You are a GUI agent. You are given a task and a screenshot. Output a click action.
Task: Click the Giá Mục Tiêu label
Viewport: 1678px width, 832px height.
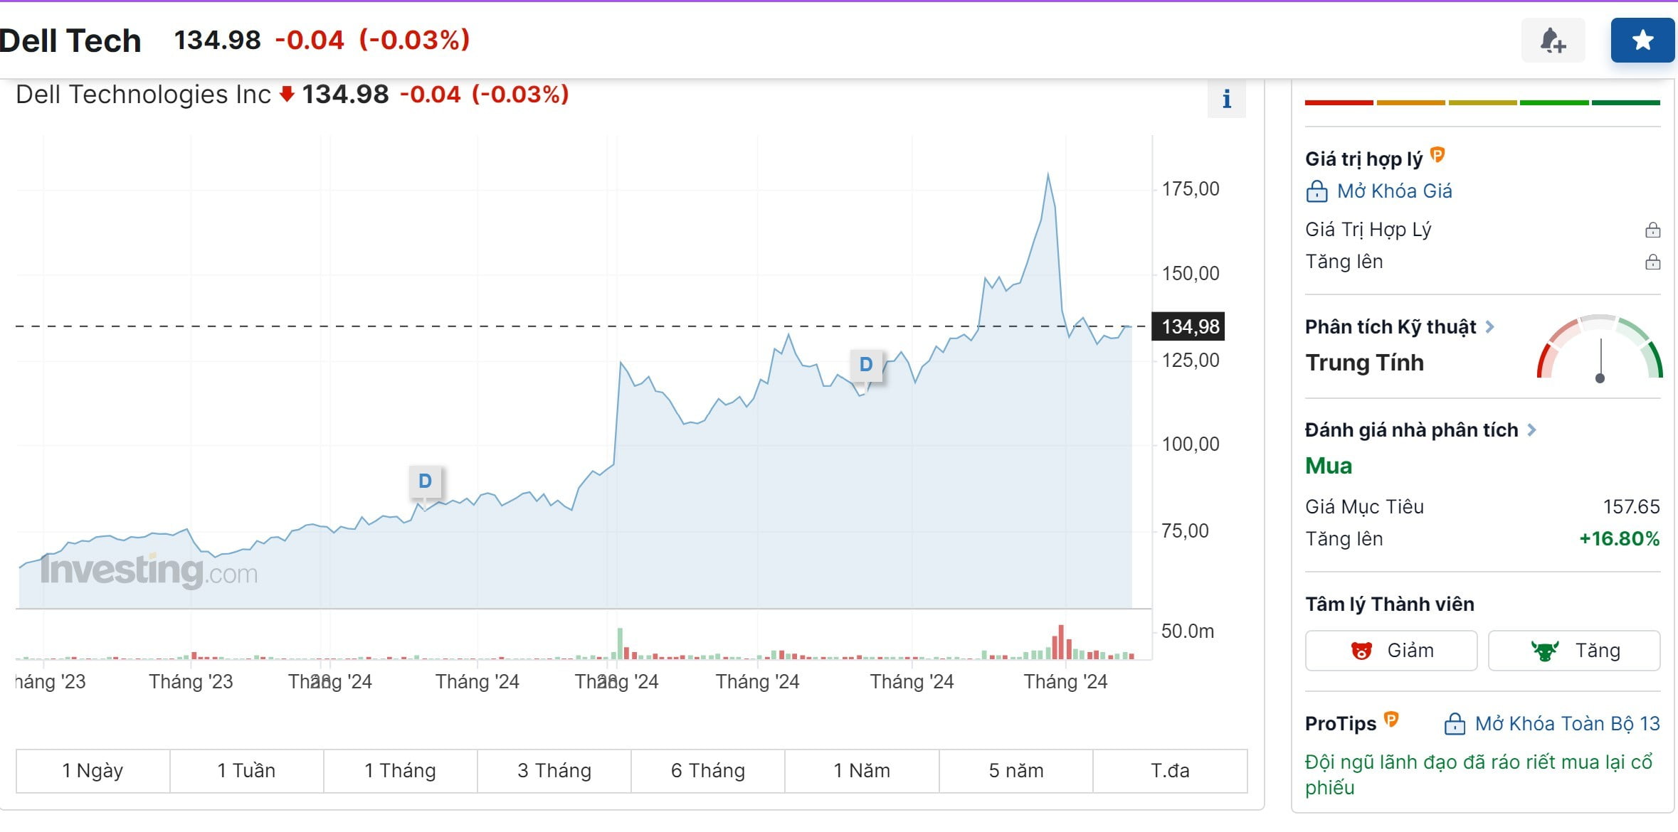coord(1364,507)
